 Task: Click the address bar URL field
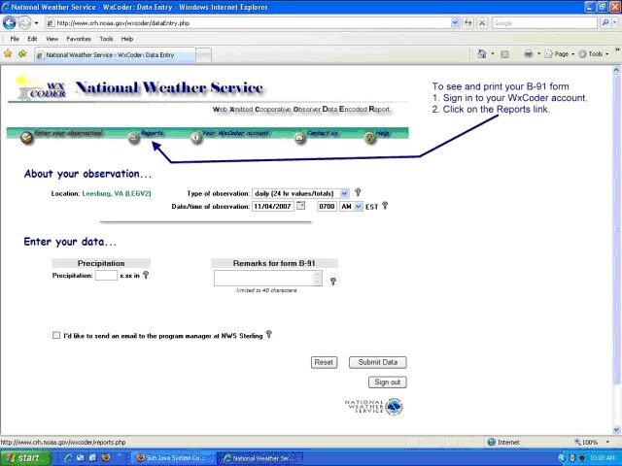pyautogui.click(x=248, y=23)
